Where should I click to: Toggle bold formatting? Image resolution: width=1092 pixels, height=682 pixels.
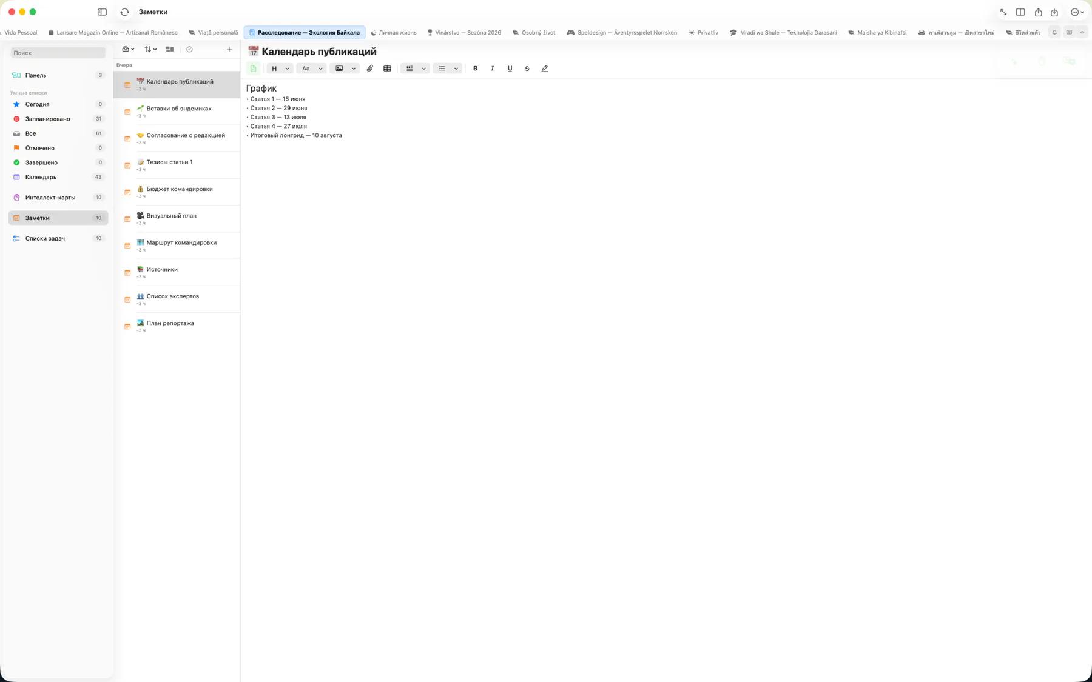tap(475, 69)
